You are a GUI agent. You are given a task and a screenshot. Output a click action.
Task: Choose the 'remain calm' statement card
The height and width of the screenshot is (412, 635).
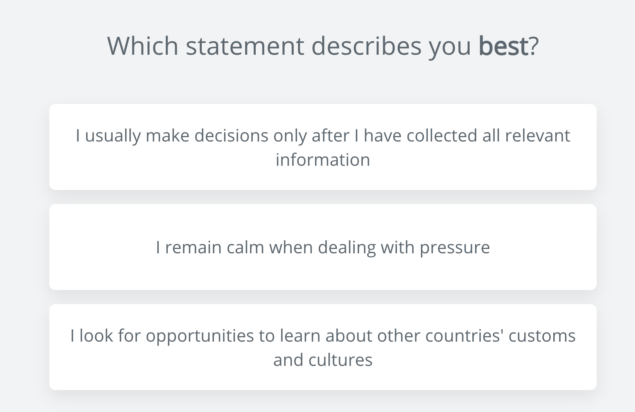[323, 247]
